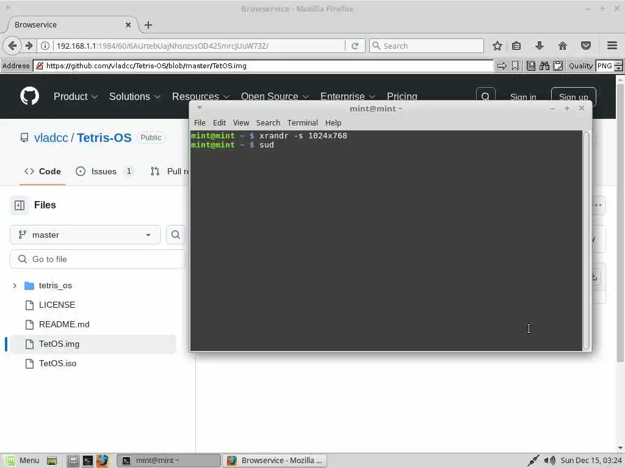This screenshot has height=468, width=625.
Task: Go back with Firefox back arrow
Action: (x=12, y=46)
